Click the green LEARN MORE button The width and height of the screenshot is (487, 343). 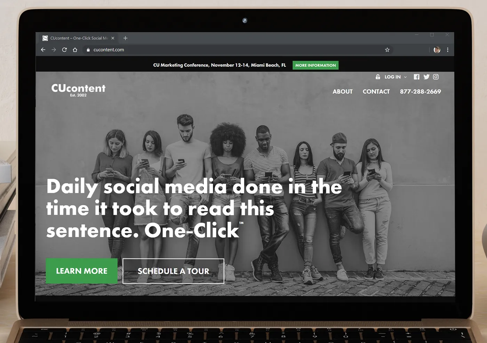pos(82,271)
